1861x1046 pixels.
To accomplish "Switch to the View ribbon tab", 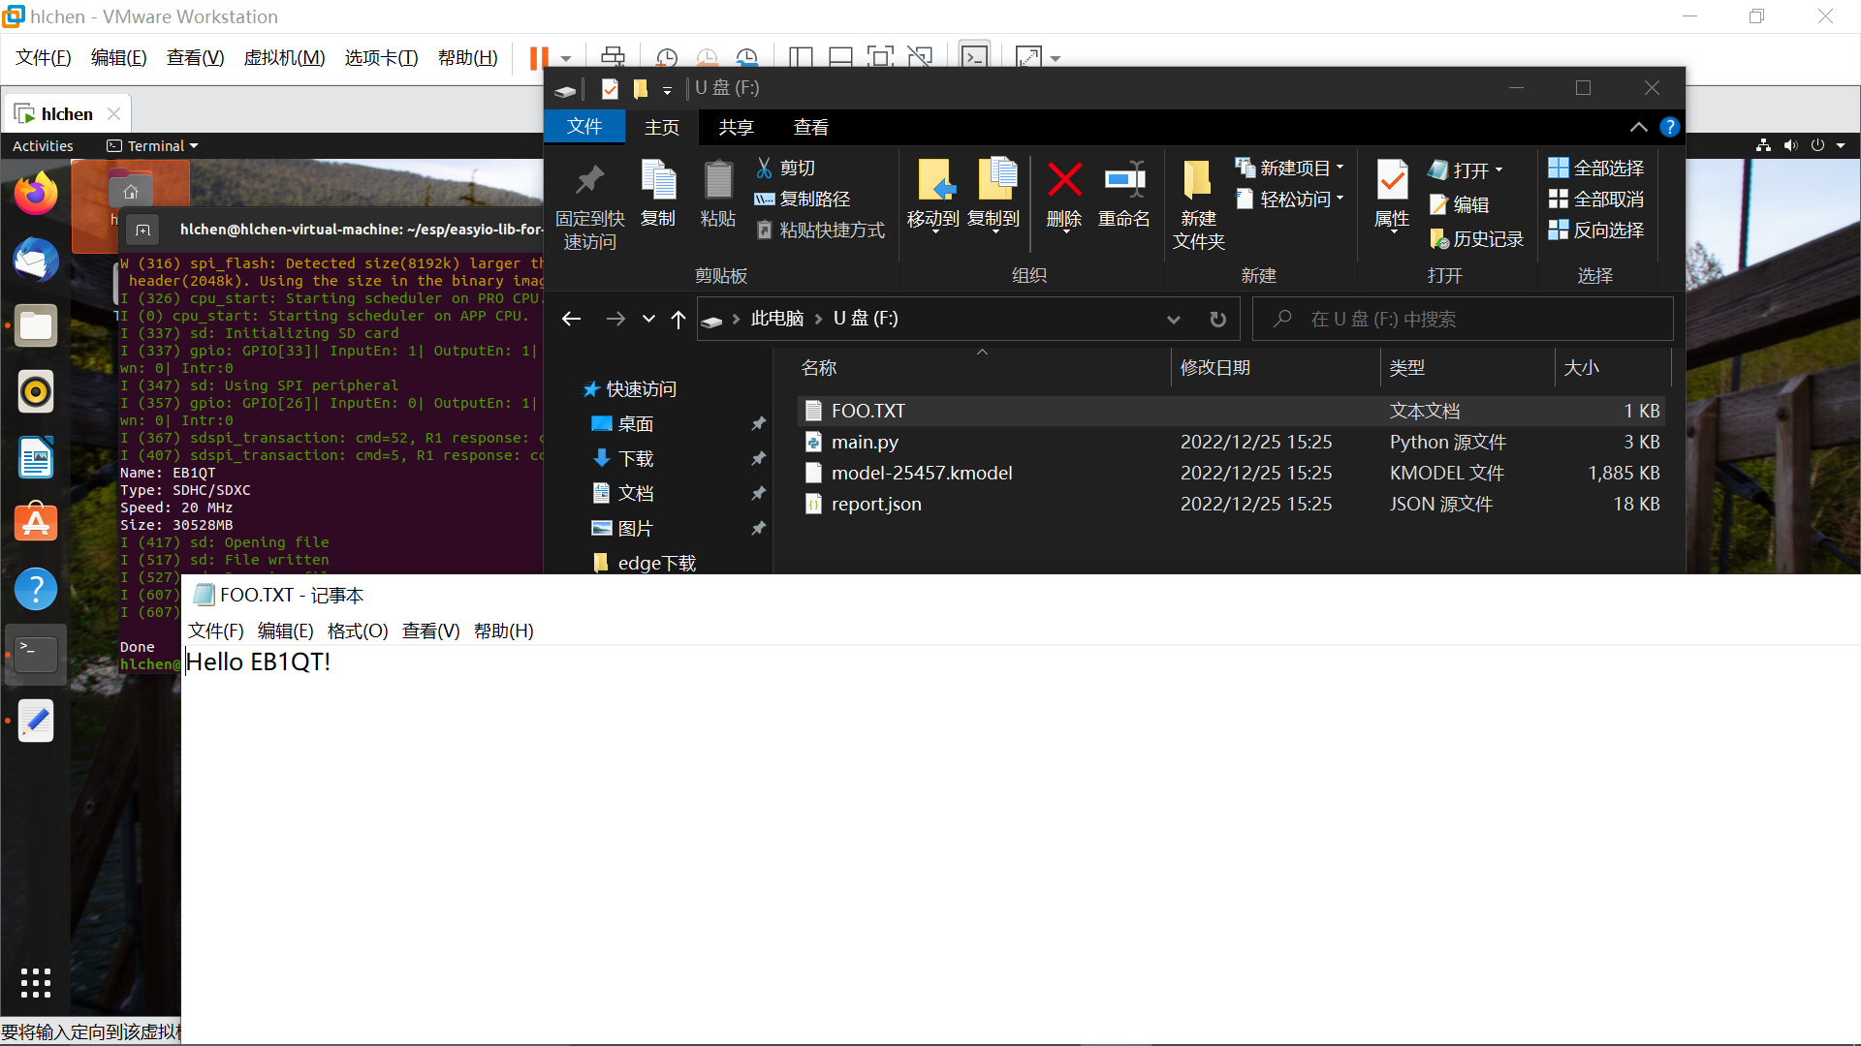I will [810, 127].
